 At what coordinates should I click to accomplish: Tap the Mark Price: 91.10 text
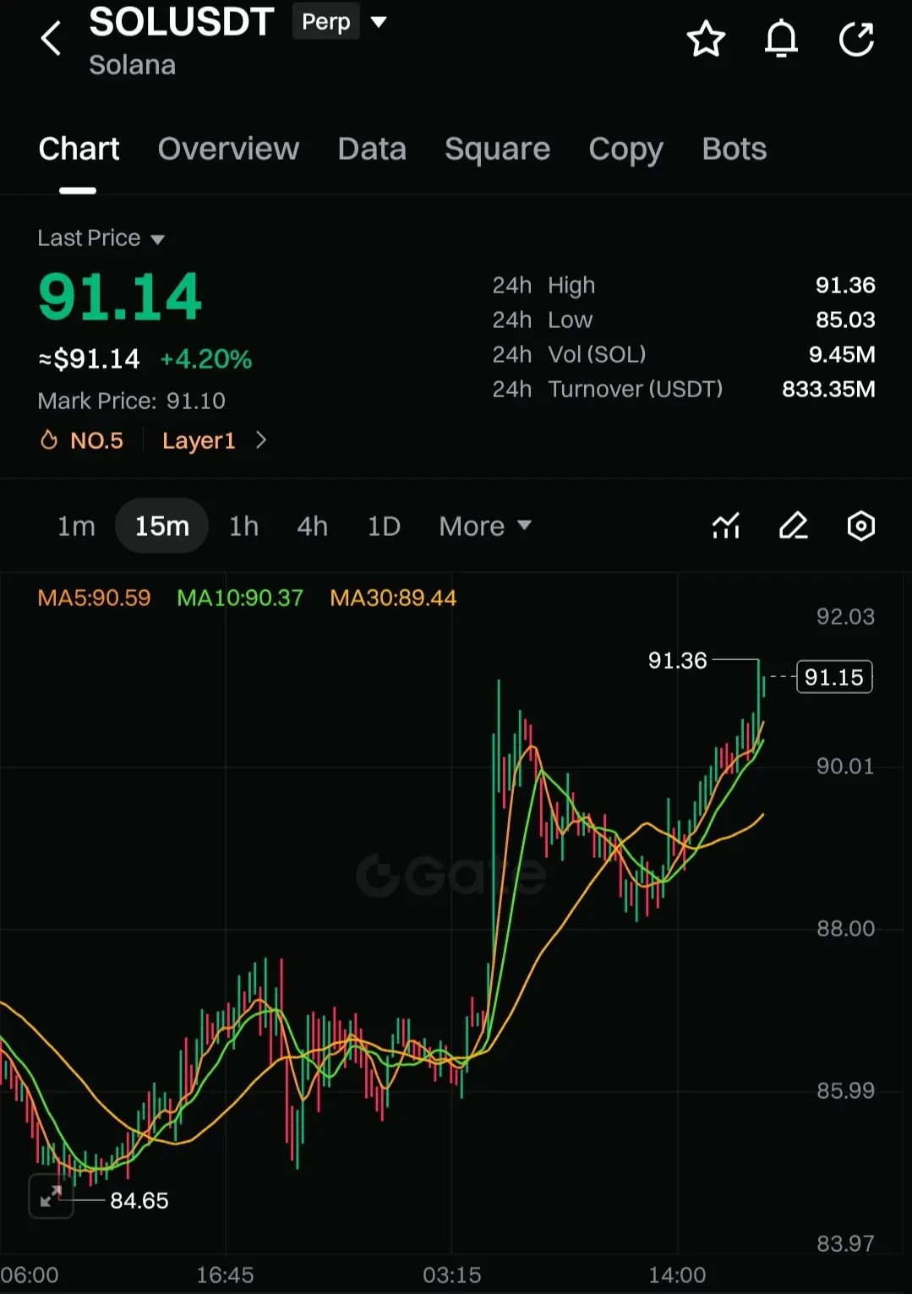click(x=132, y=401)
